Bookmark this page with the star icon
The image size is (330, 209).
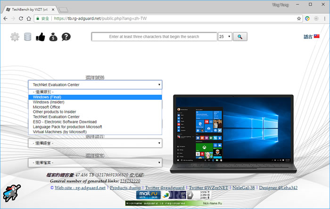(299, 18)
